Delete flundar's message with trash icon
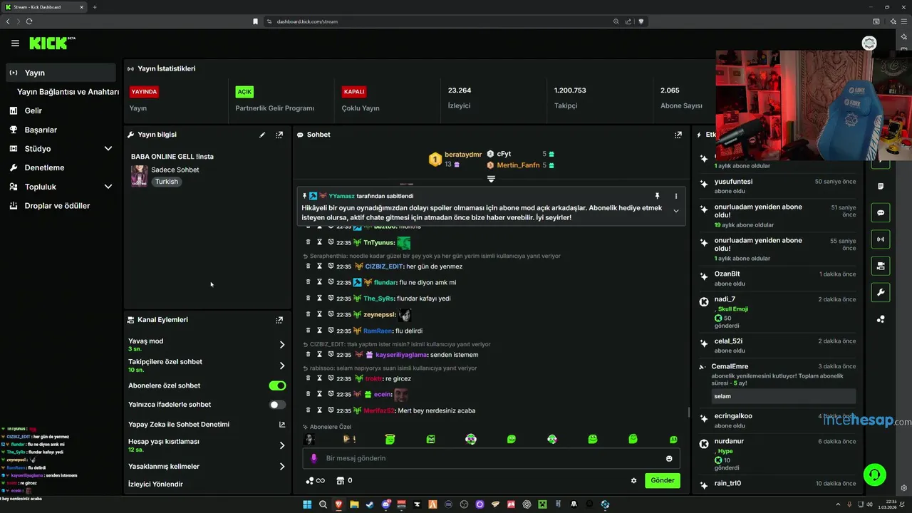Viewport: 912px width, 513px height. (x=308, y=282)
